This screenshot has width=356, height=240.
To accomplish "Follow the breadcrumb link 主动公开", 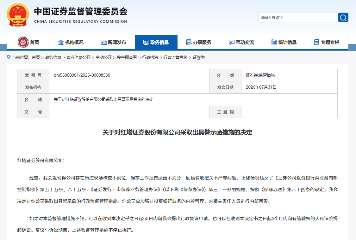I will [103, 57].
